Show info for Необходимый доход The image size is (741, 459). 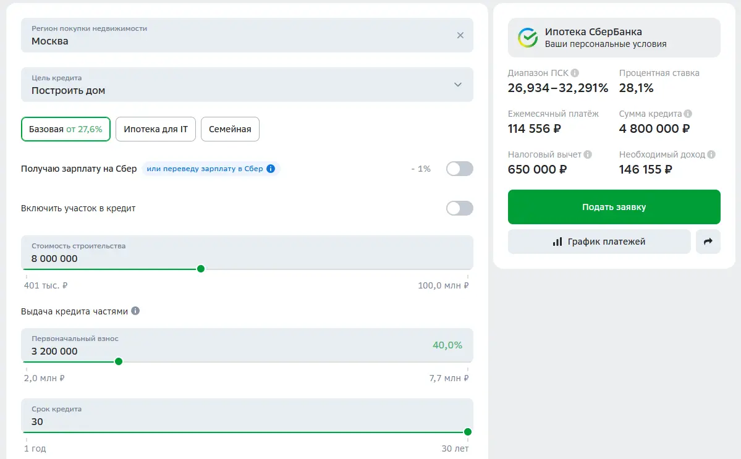[712, 154]
